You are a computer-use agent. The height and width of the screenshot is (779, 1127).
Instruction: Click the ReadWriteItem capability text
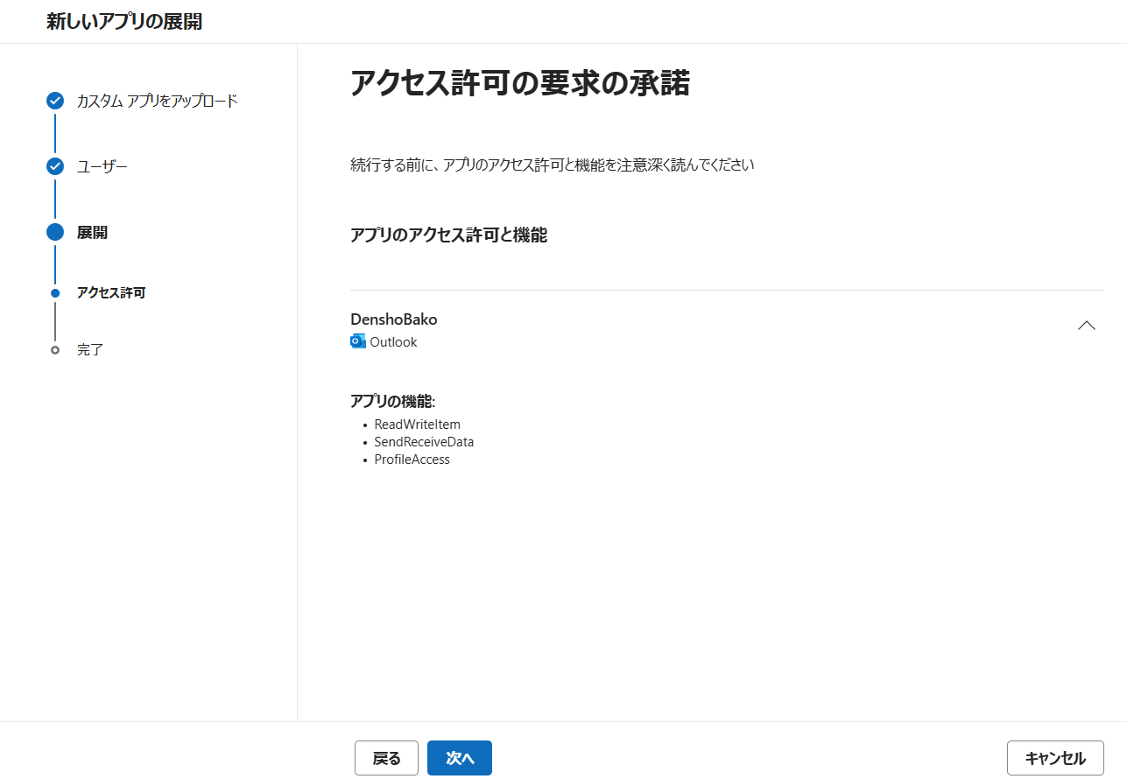coord(418,425)
